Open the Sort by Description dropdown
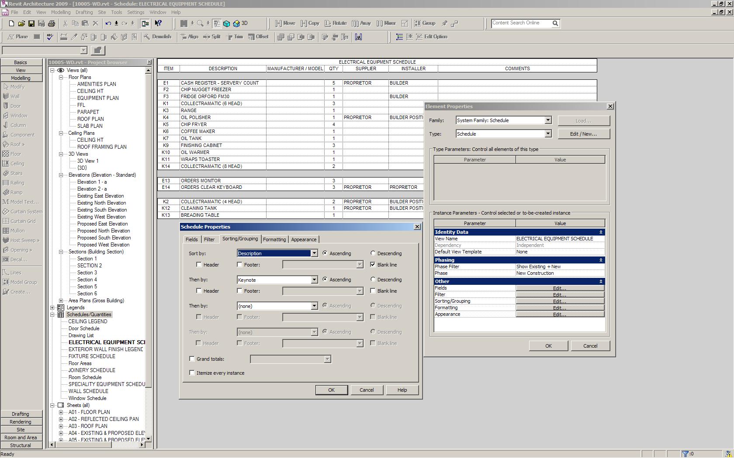 click(314, 253)
